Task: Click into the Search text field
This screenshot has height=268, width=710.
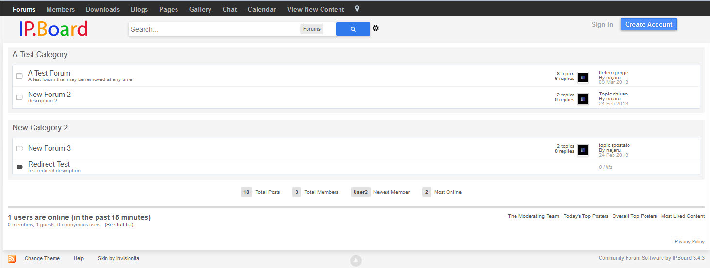Action: [x=213, y=29]
